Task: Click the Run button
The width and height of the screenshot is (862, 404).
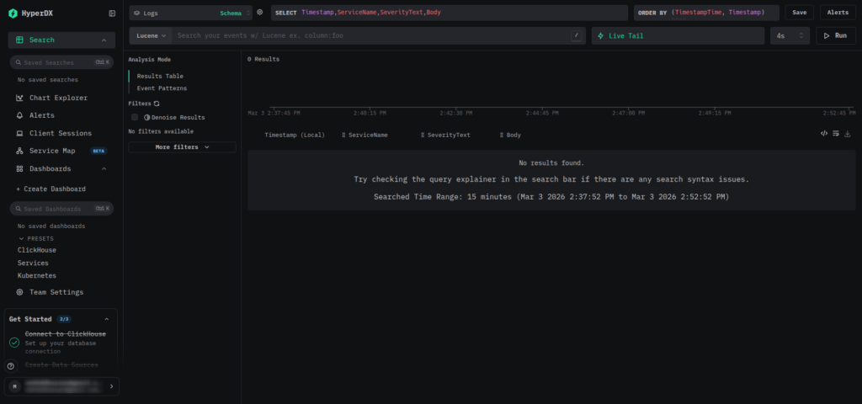Action: [835, 36]
